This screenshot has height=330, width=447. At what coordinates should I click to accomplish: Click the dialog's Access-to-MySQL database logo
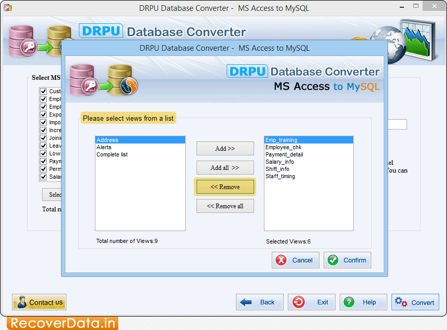(104, 80)
